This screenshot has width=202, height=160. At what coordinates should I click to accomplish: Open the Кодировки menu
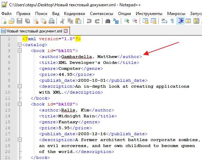[x=75, y=14]
